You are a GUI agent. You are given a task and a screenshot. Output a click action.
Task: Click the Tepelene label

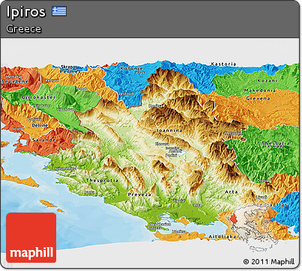(15, 82)
